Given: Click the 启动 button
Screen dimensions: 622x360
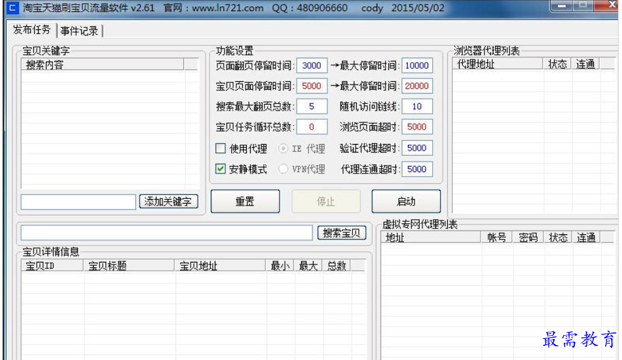Looking at the screenshot, I should (x=406, y=202).
